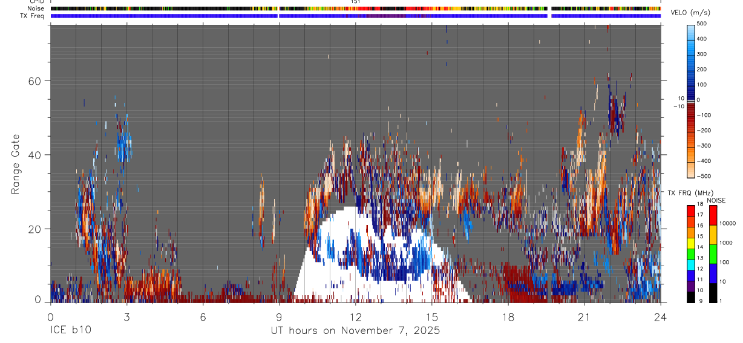Click the -10 label left of velocity bar

pyautogui.click(x=678, y=106)
